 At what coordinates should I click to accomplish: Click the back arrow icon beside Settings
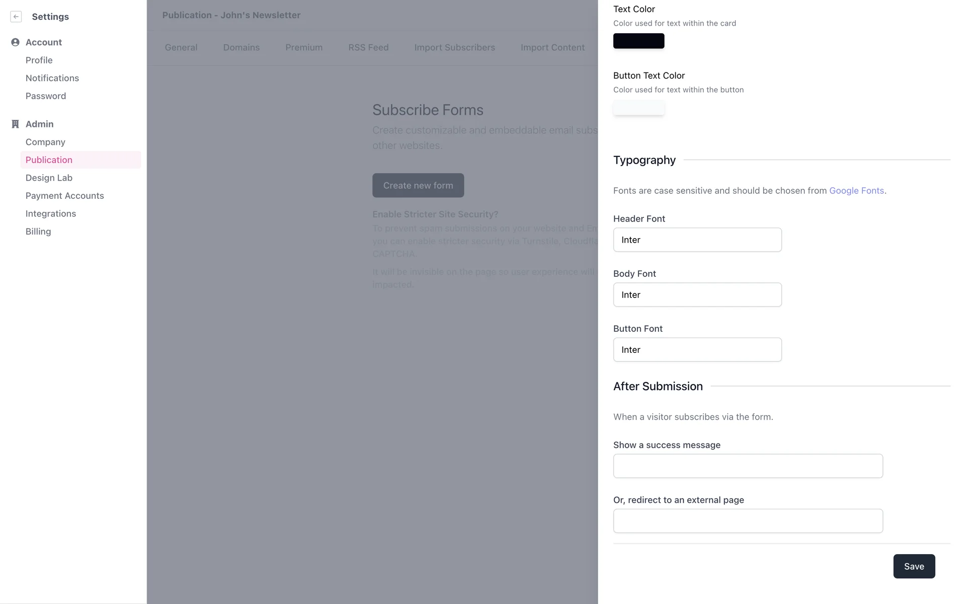point(16,17)
